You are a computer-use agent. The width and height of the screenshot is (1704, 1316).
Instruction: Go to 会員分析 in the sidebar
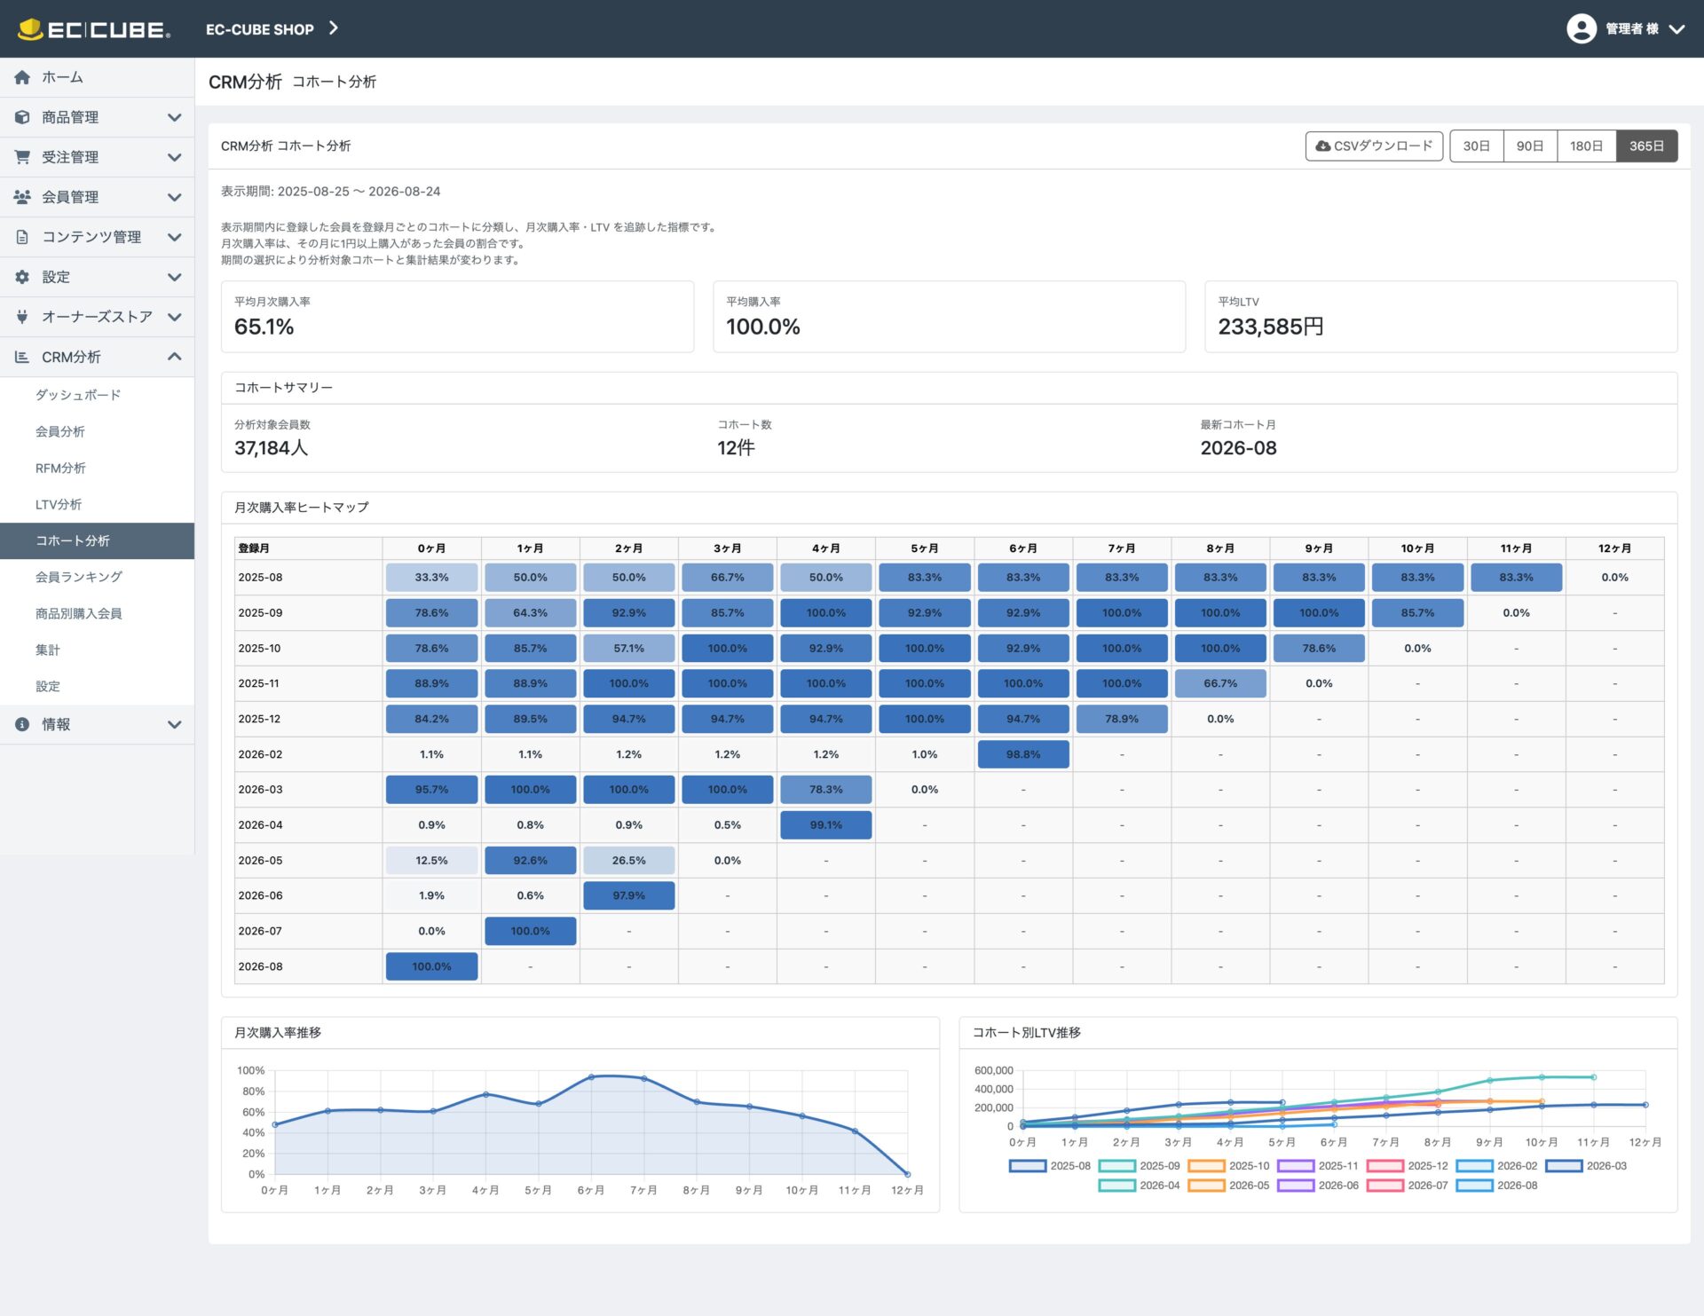[98, 431]
